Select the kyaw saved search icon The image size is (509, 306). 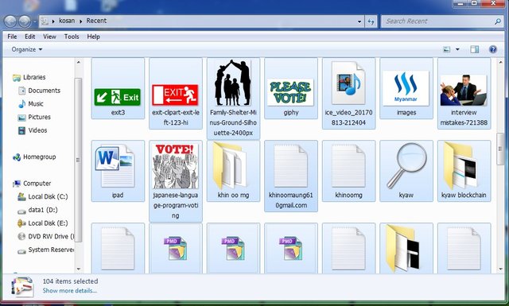point(406,165)
